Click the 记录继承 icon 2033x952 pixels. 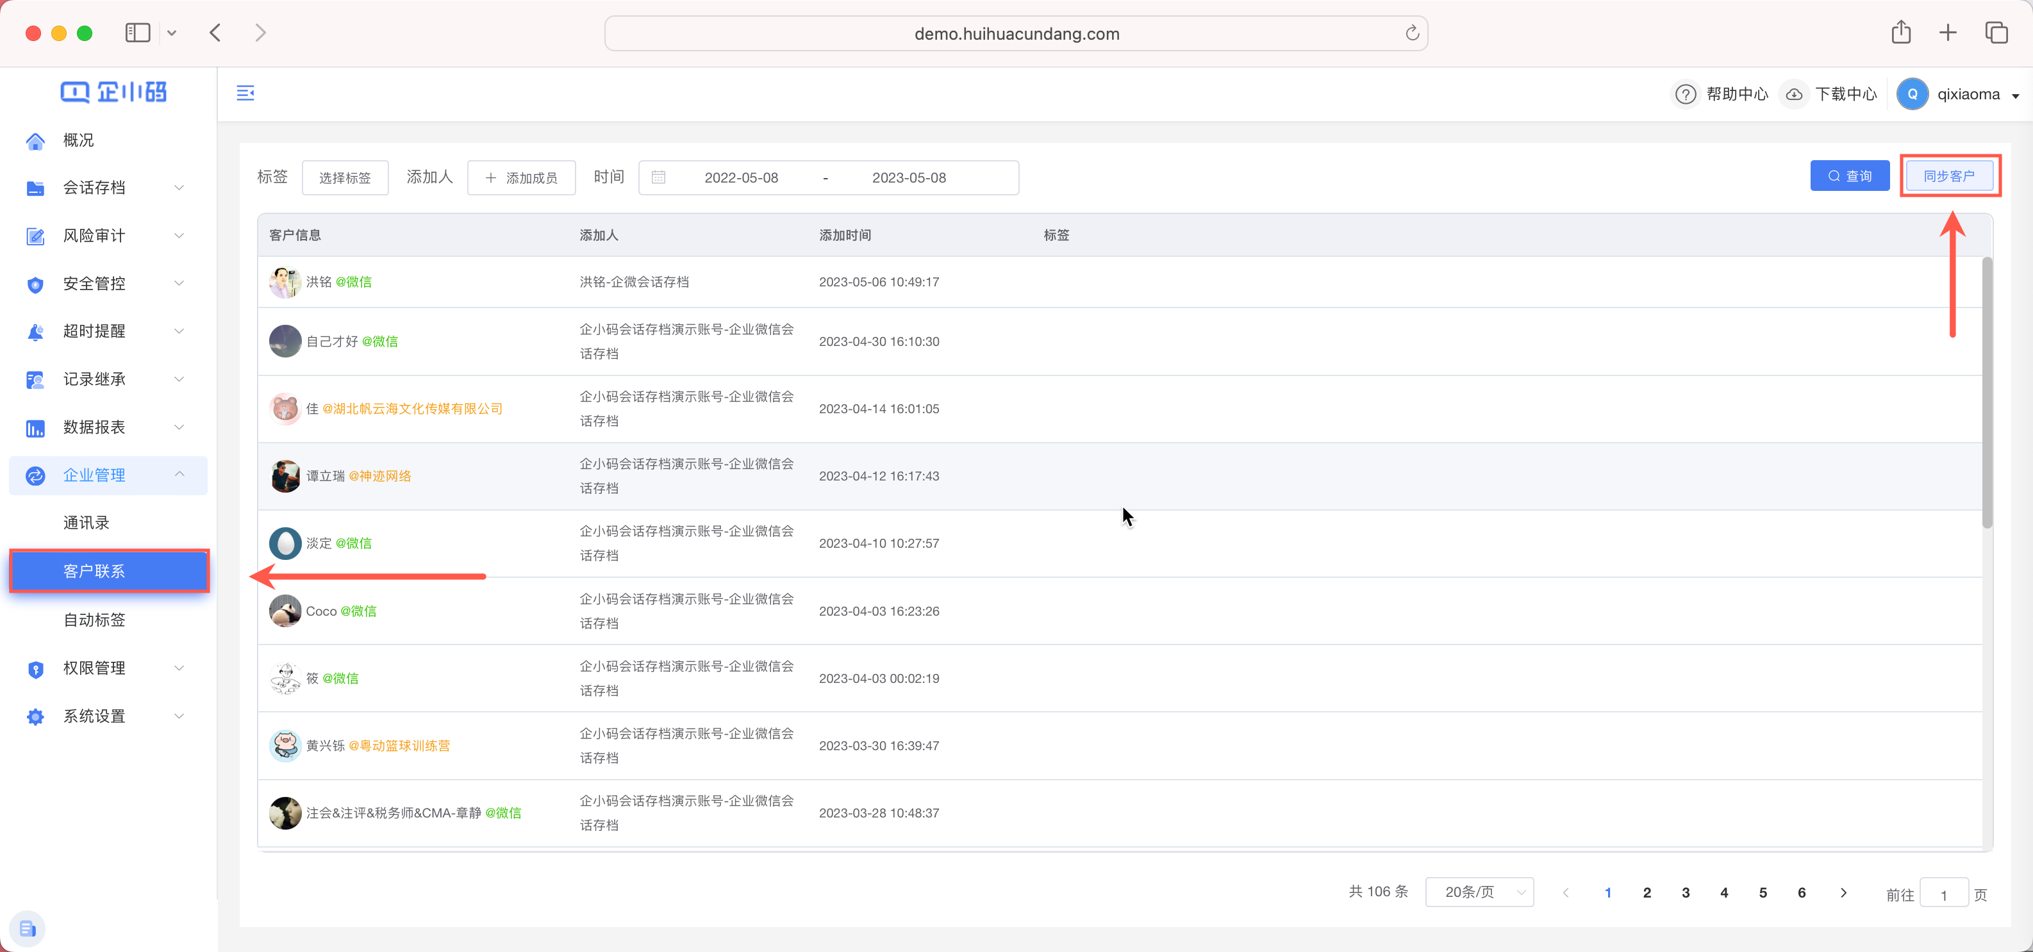(35, 380)
